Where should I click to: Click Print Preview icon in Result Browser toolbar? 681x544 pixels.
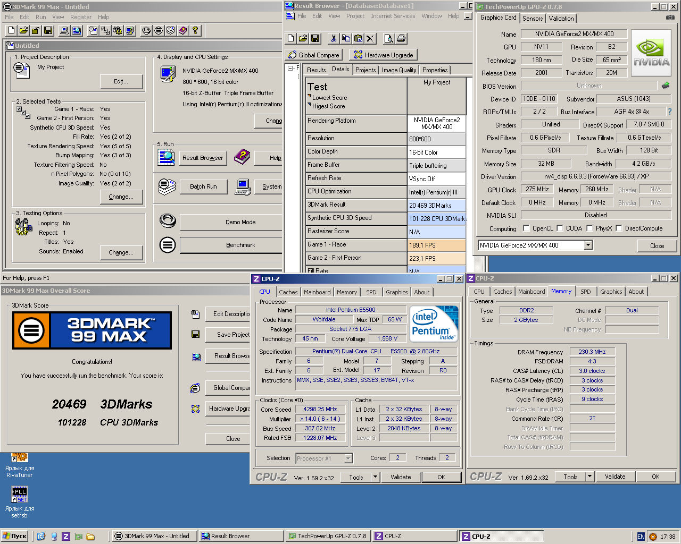(389, 38)
